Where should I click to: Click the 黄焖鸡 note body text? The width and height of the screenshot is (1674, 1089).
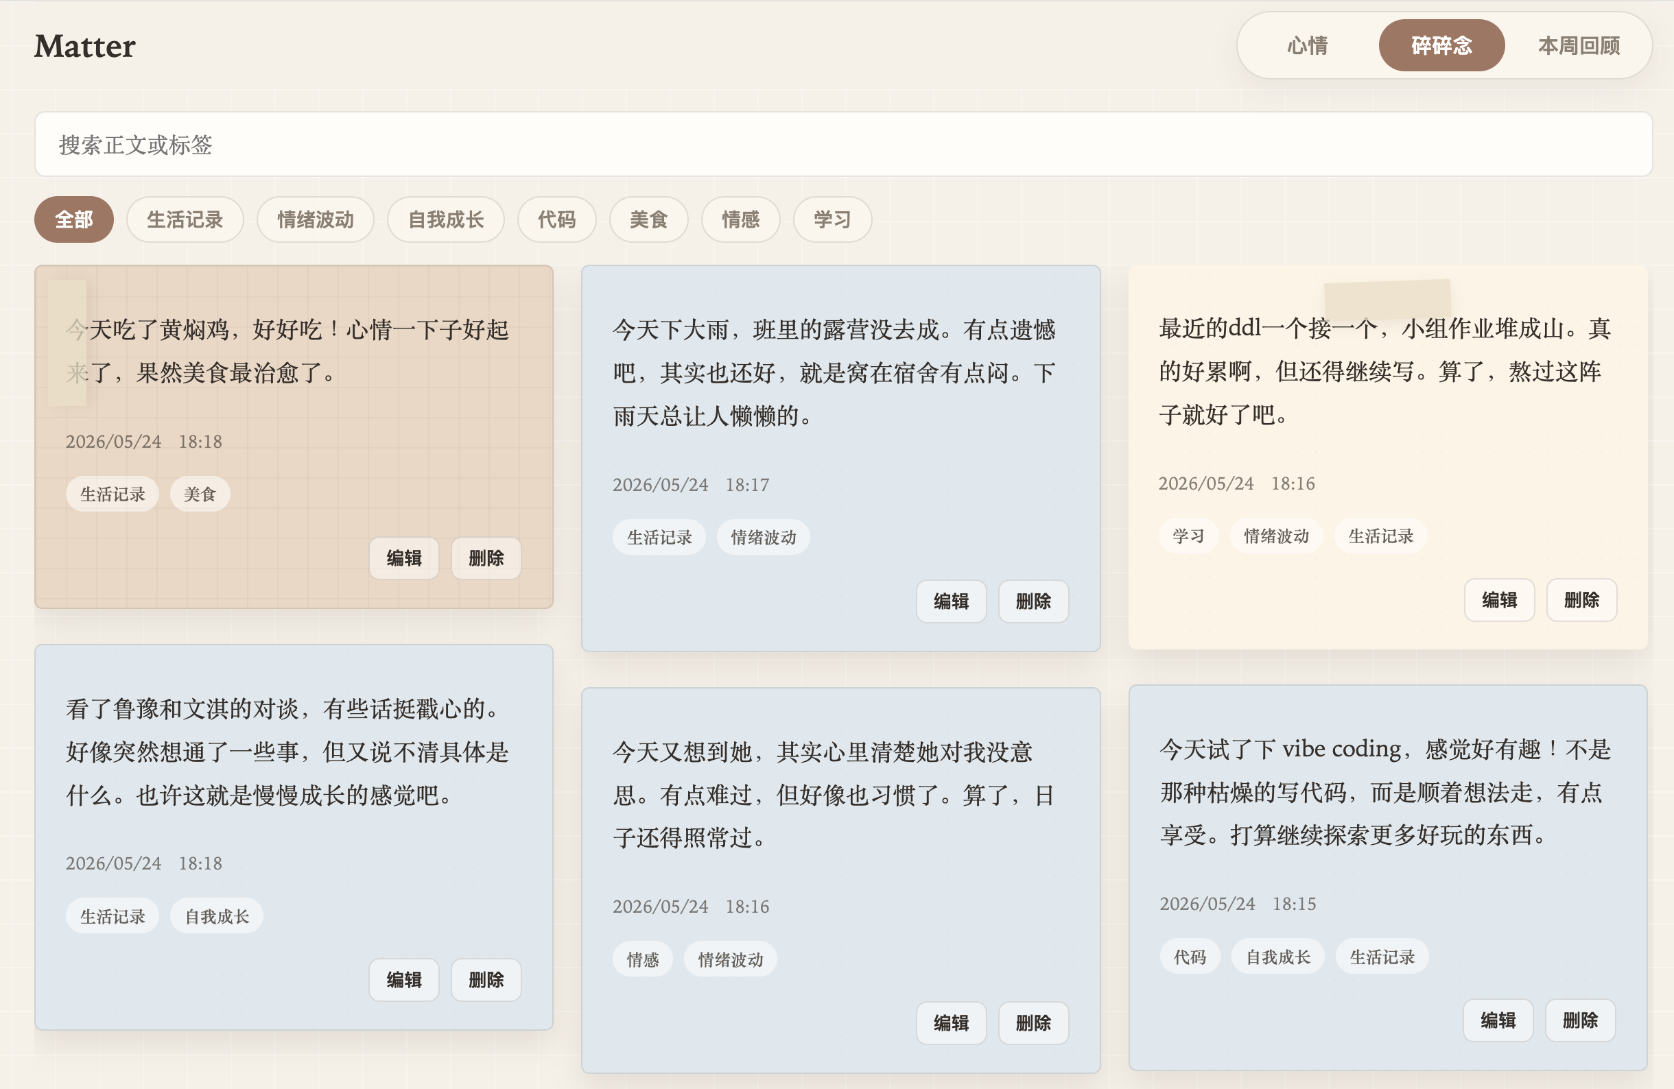(x=287, y=351)
